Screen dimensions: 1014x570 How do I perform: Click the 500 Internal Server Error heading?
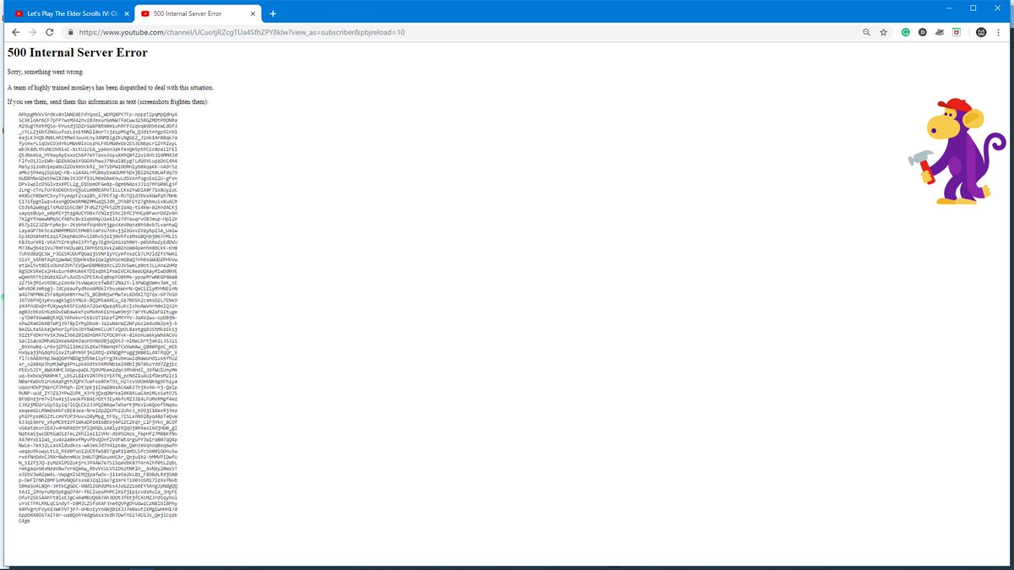point(78,52)
